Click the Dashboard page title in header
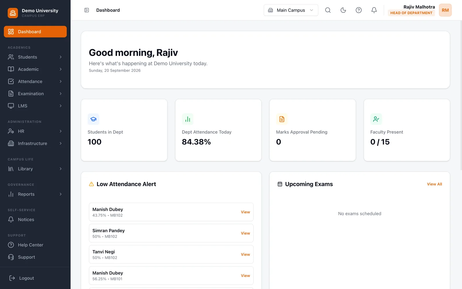This screenshot has width=462, height=289. (108, 10)
